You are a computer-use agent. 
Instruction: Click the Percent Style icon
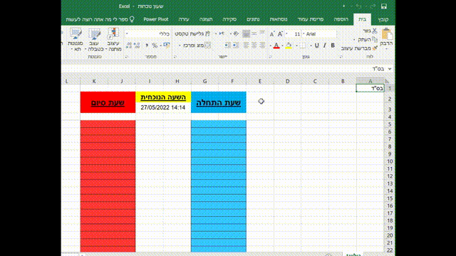click(155, 46)
